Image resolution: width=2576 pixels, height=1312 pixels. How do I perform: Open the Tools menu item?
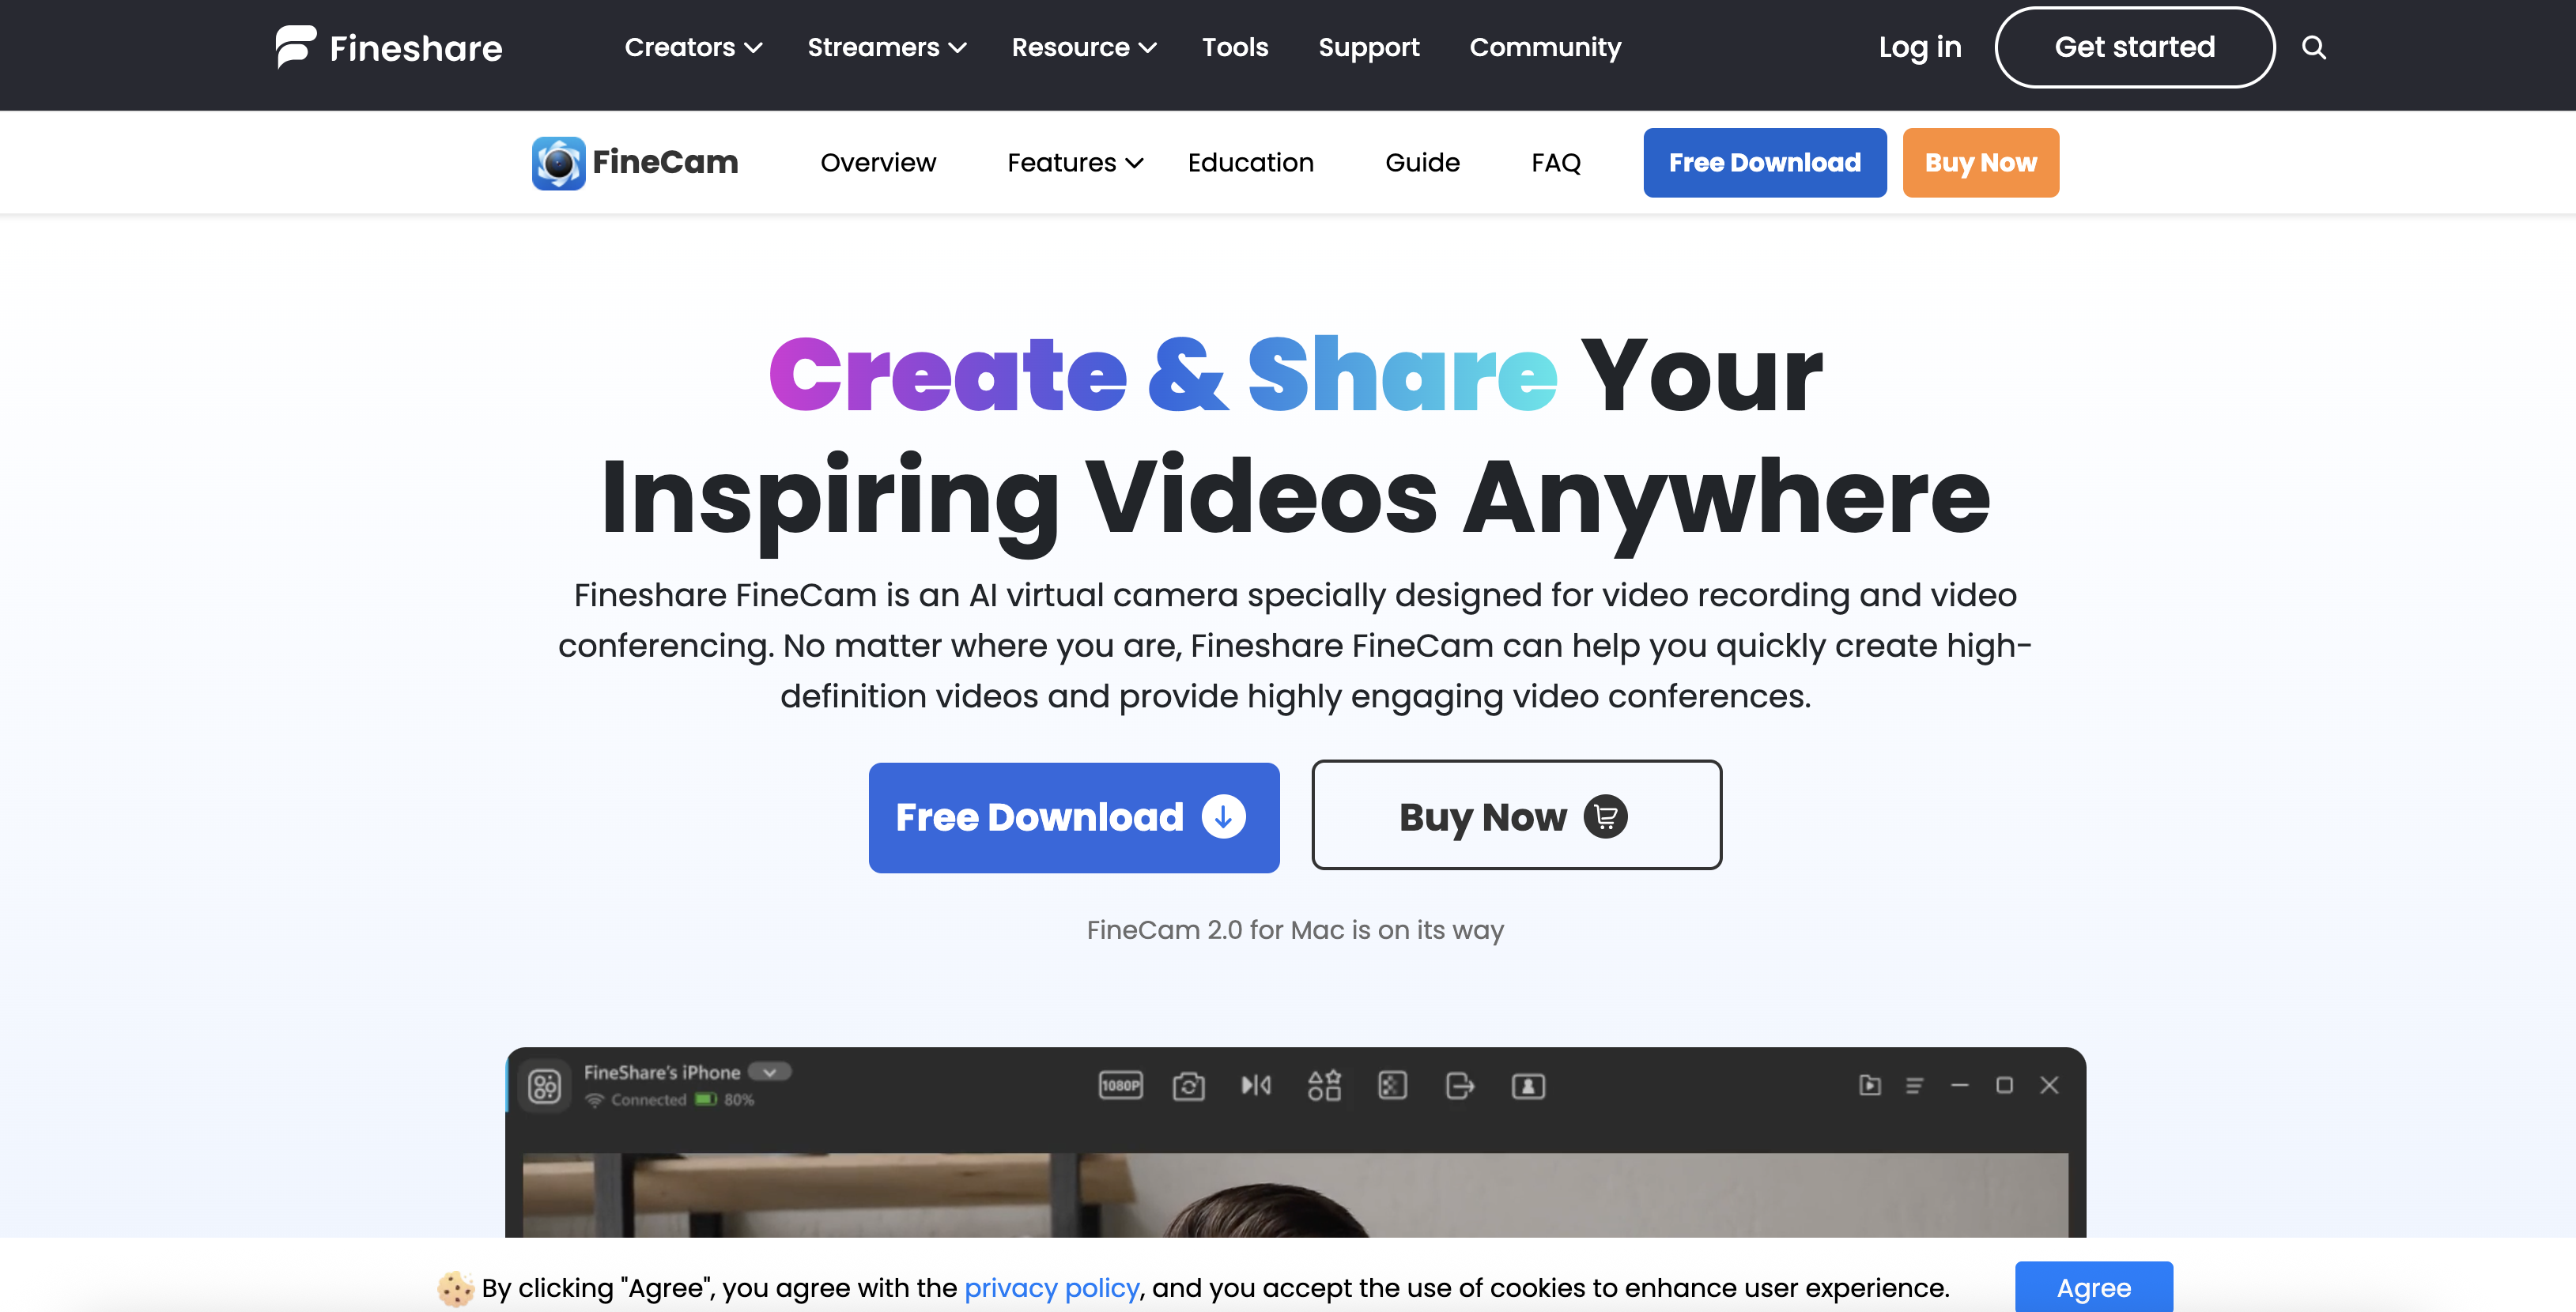click(1235, 47)
